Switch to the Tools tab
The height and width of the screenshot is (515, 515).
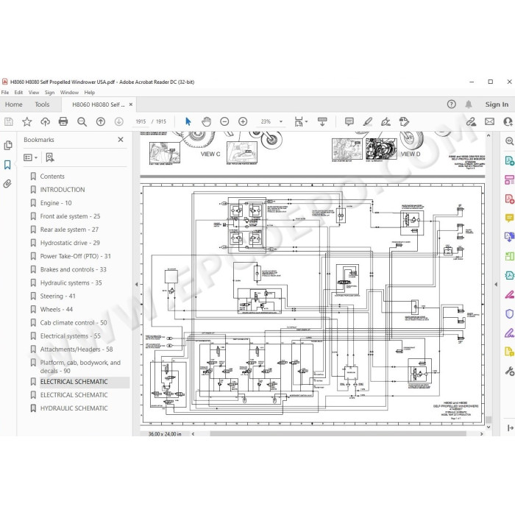coord(42,104)
